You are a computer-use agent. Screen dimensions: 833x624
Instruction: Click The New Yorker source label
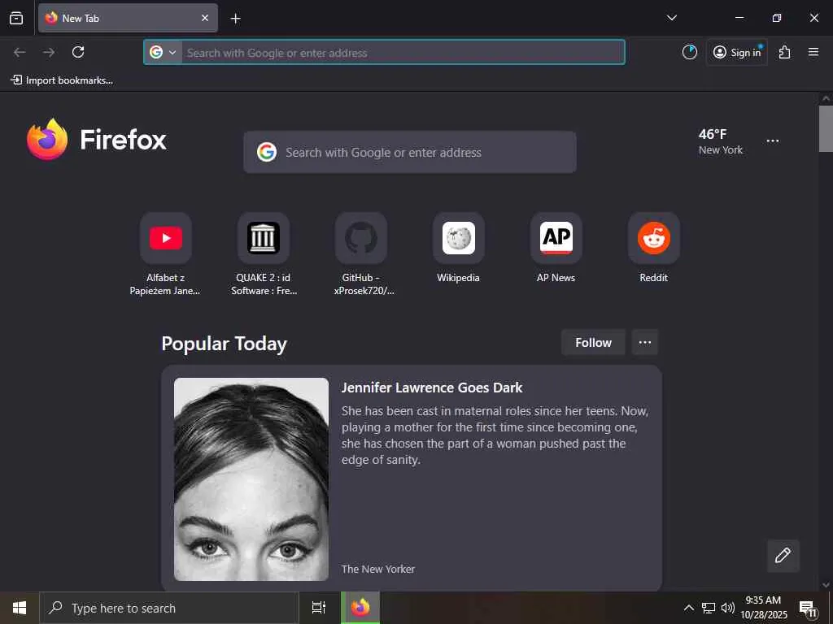(x=378, y=569)
